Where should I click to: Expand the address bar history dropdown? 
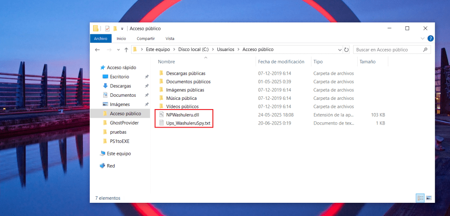pyautogui.click(x=340, y=50)
